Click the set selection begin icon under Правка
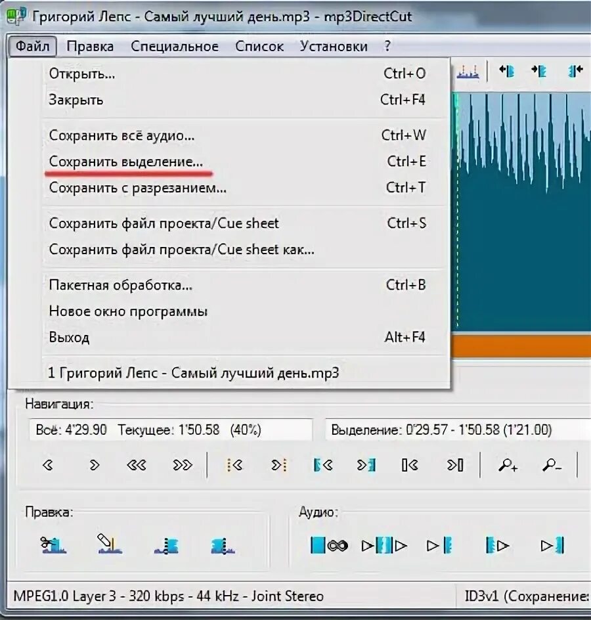 tap(166, 546)
